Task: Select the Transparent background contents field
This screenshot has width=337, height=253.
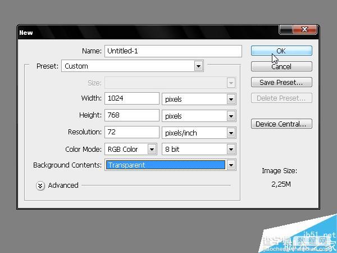Action: tap(166, 165)
